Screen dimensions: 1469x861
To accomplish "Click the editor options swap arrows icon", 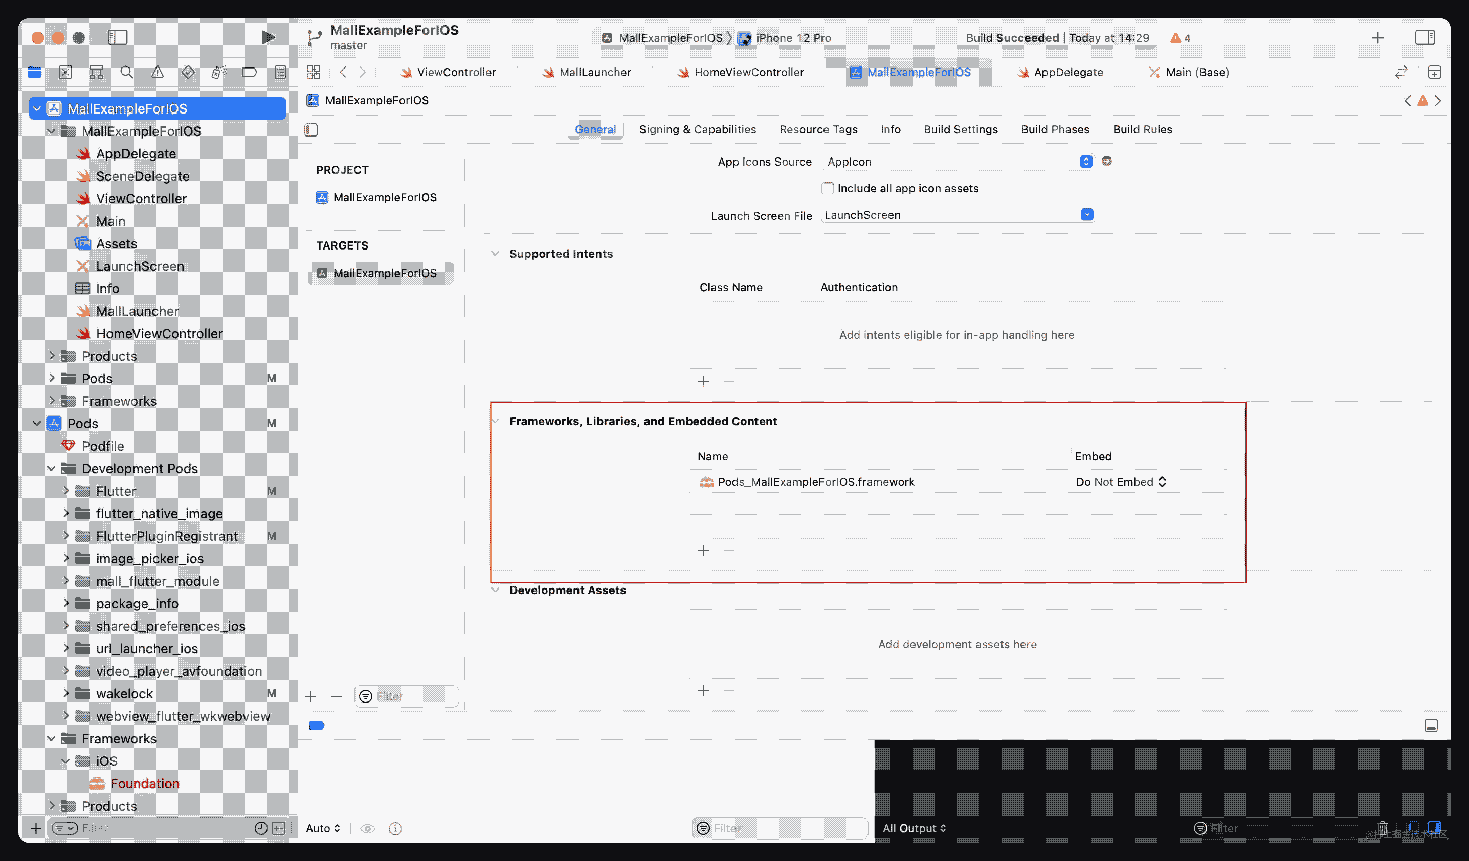I will [1401, 72].
